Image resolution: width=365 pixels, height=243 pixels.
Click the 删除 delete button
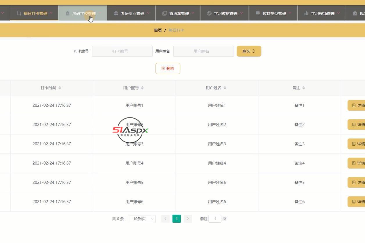click(x=168, y=69)
